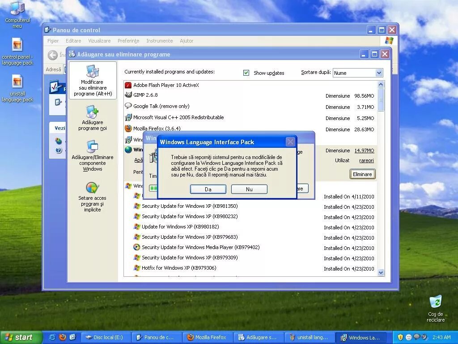Select the Google Talk program icon
458x344 pixels.
(x=128, y=106)
